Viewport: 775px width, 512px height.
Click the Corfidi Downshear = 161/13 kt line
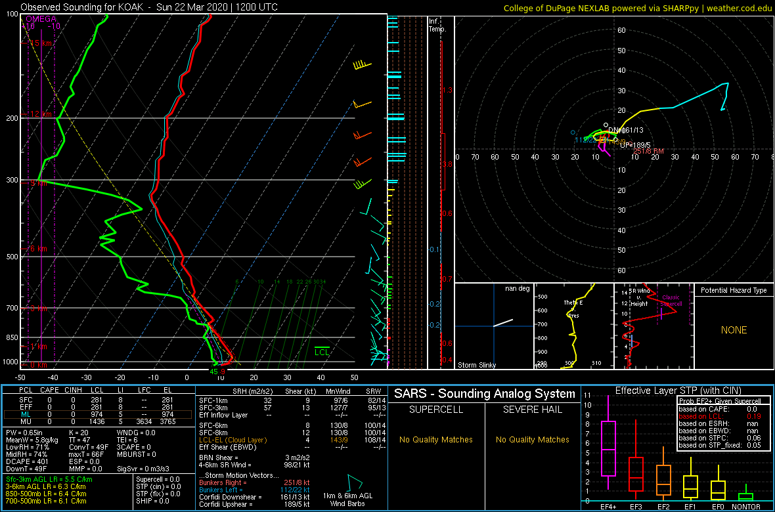(255, 497)
